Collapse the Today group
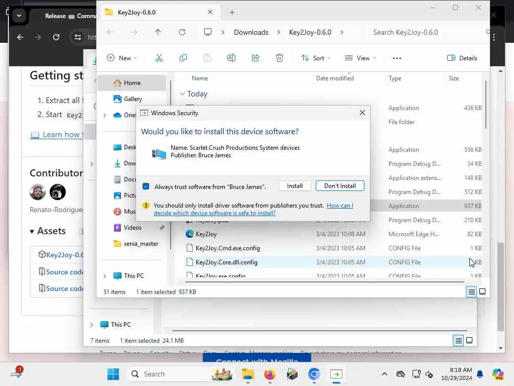This screenshot has width=514, height=386. (x=182, y=94)
